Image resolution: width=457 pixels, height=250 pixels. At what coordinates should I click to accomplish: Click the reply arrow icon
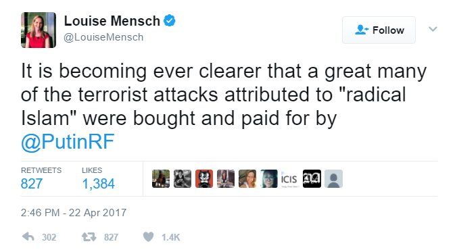(28, 237)
